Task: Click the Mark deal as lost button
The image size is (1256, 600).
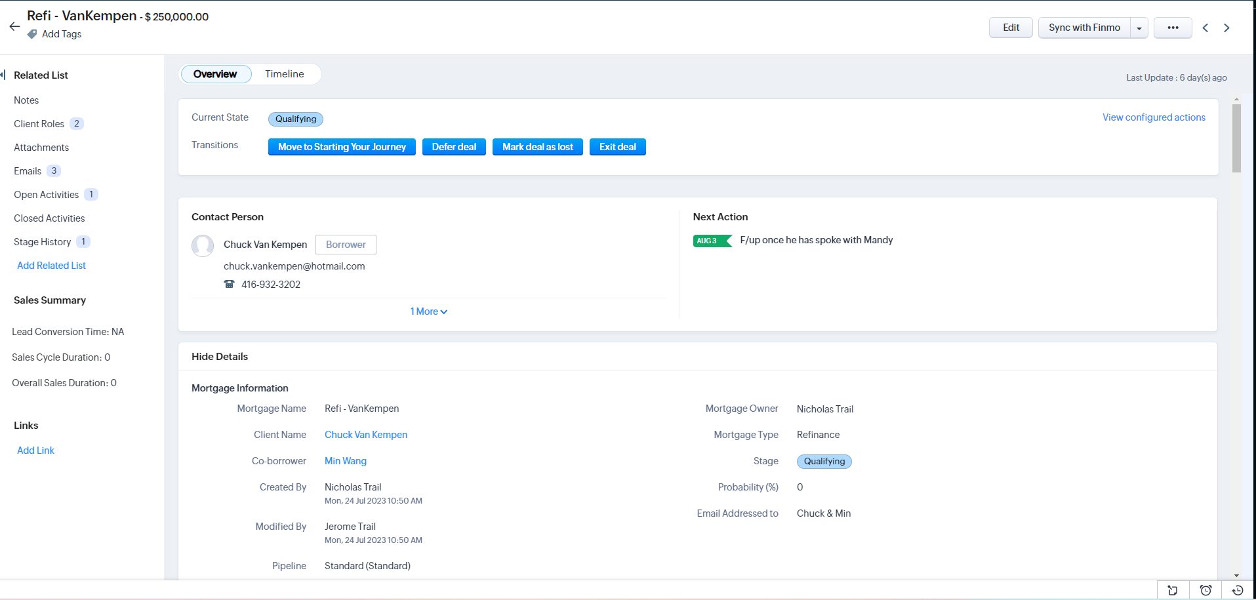Action: point(537,147)
